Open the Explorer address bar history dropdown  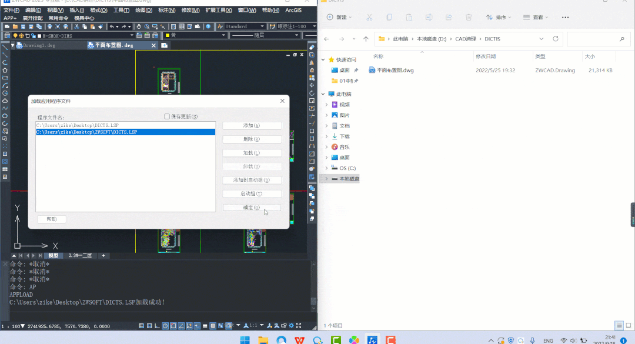coord(542,39)
